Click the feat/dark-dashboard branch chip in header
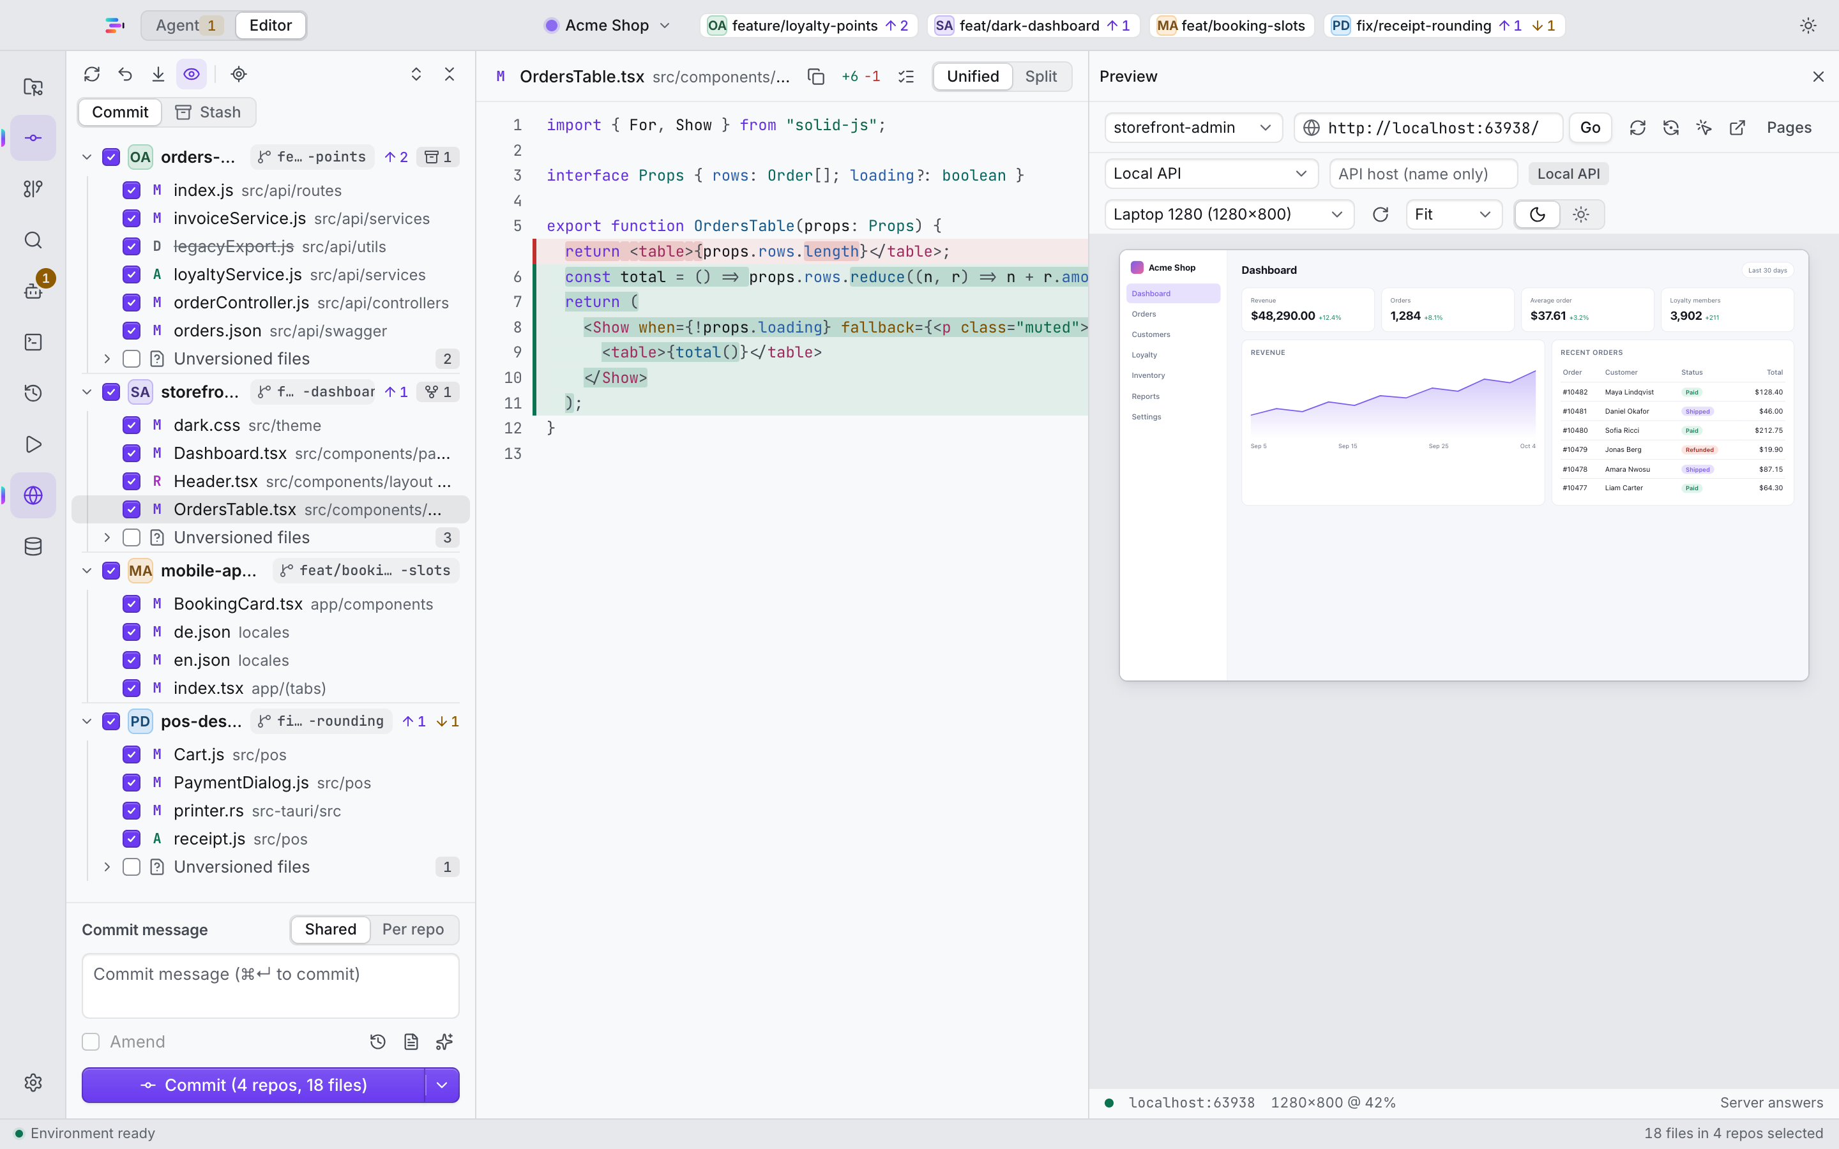Image resolution: width=1839 pixels, height=1149 pixels. coord(1033,26)
